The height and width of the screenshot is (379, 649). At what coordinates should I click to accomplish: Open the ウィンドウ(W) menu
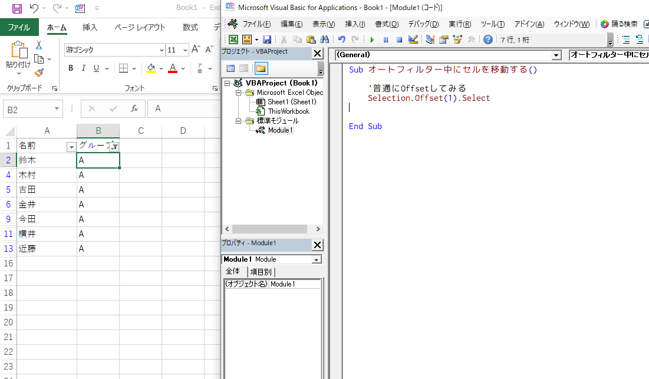click(572, 24)
